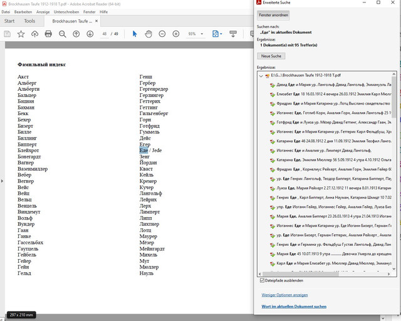The image size is (401, 321).
Task: Click the zoom percentage field showing 93%
Action: 192,34
